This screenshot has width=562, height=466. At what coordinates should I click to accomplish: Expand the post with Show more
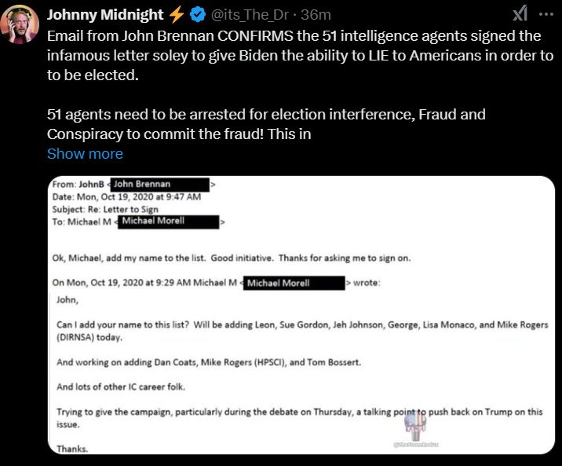85,154
